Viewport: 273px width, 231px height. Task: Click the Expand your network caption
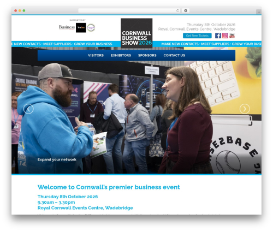pyautogui.click(x=57, y=159)
